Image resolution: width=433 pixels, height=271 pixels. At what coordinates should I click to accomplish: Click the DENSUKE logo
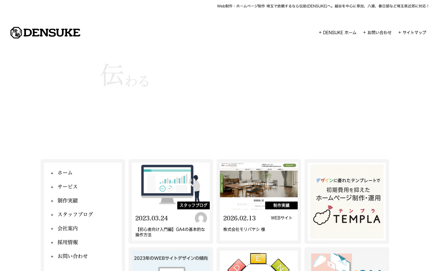[x=45, y=33]
